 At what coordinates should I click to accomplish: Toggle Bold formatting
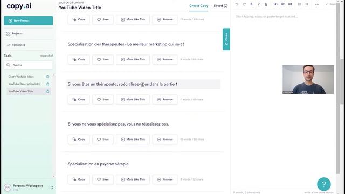click(251, 4)
